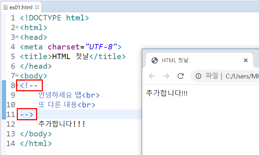Click the '-->' comment end on line 11
Image resolution: width=259 pixels, height=155 pixels.
[x=26, y=115]
